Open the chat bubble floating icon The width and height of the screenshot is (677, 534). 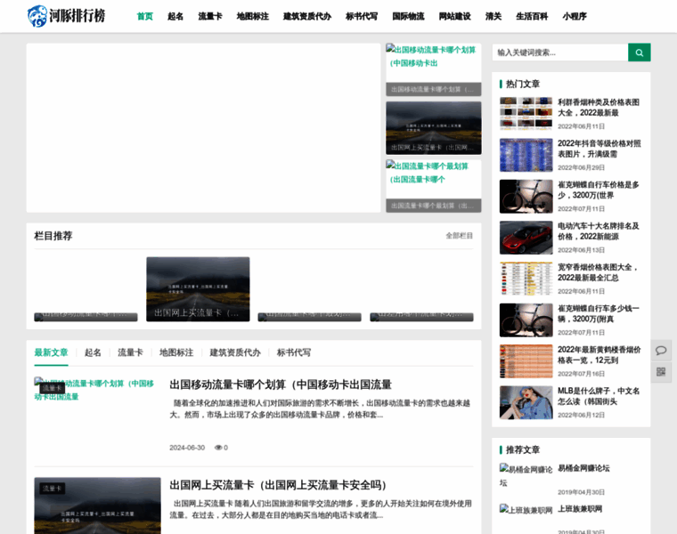661,351
